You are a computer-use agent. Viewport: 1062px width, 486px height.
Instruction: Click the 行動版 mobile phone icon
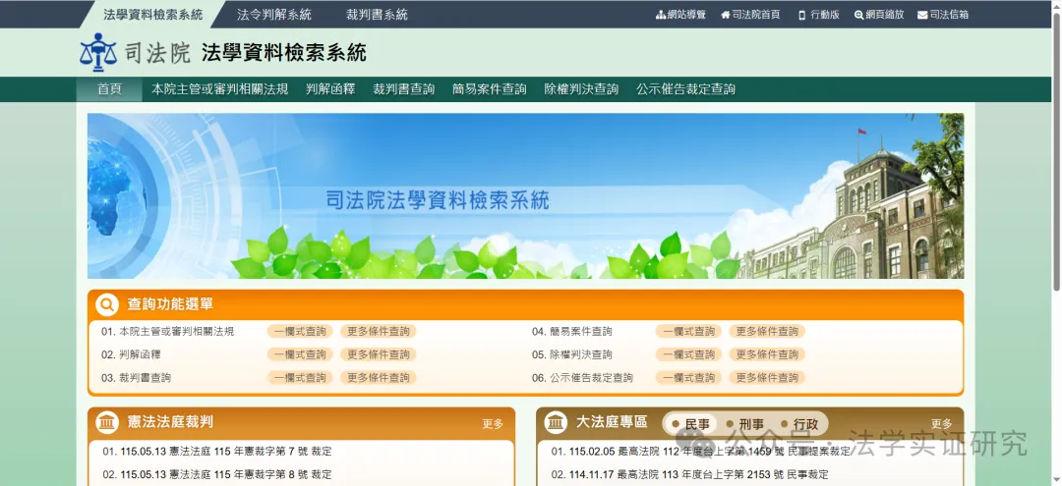(x=802, y=15)
